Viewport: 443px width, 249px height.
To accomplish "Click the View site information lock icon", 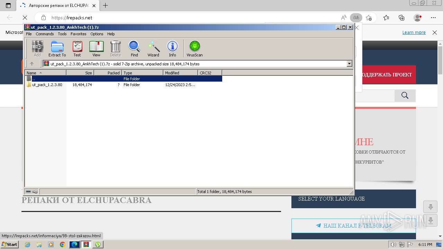I will (43, 18).
